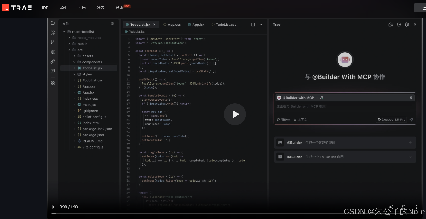426x219 pixels.
Task: Open the editor more actions ellipsis
Action: pyautogui.click(x=260, y=24)
